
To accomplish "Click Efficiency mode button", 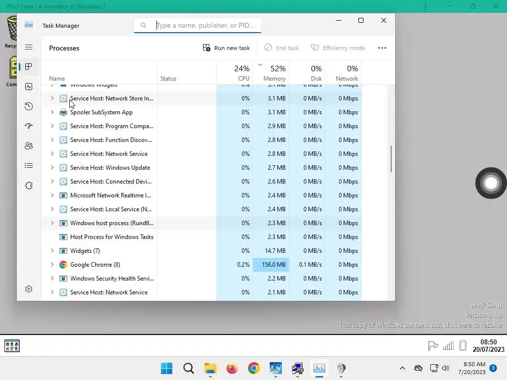I will click(338, 48).
